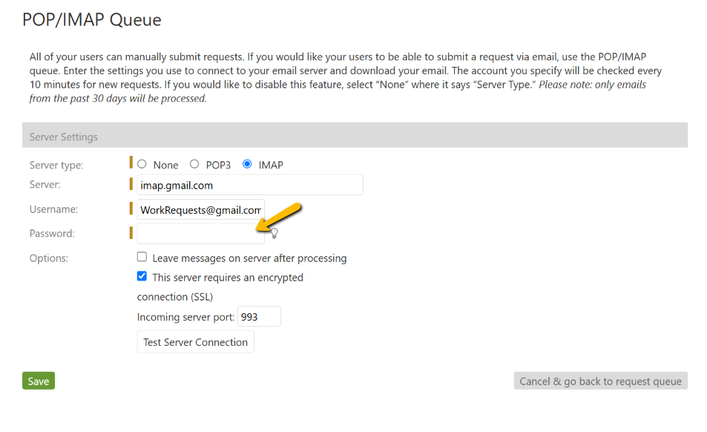Viewport: 707px width, 432px height.
Task: Click the "Password:" field label
Action: click(x=52, y=233)
